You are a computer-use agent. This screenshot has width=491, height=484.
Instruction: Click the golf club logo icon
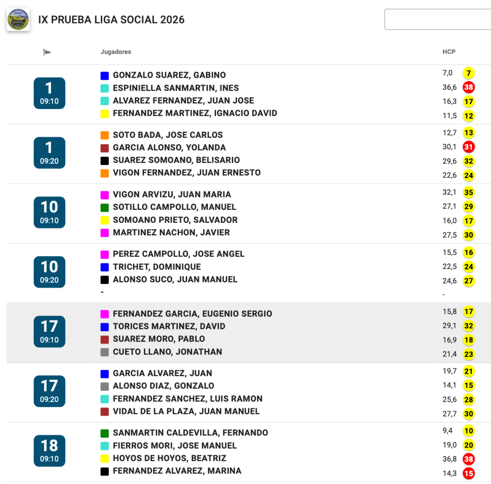(18, 20)
